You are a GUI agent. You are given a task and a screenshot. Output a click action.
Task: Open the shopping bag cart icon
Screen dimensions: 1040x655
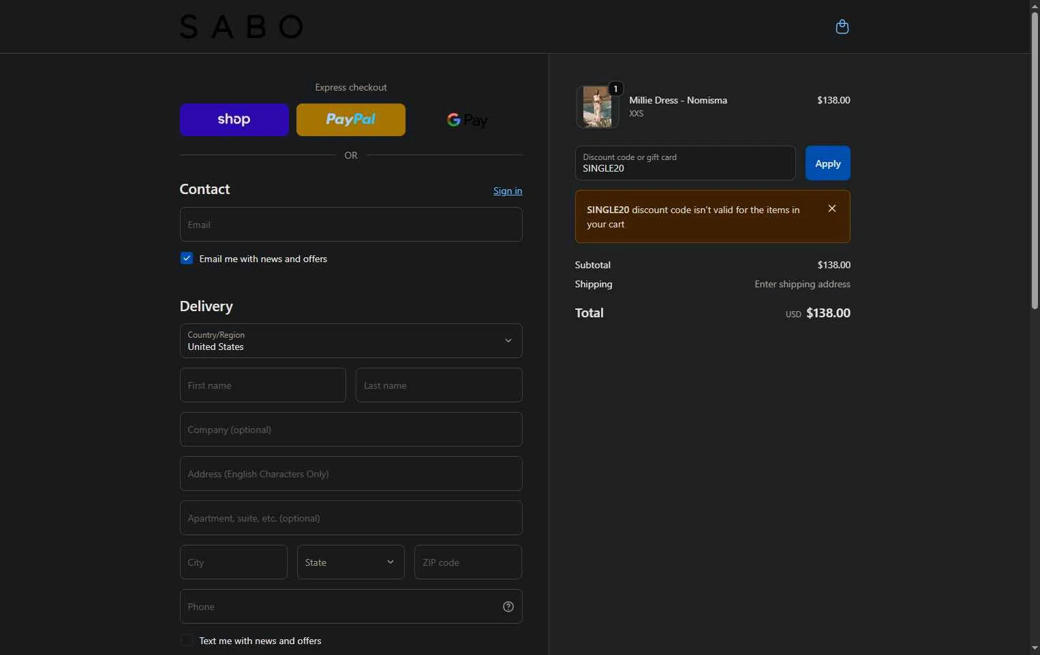coord(842,27)
